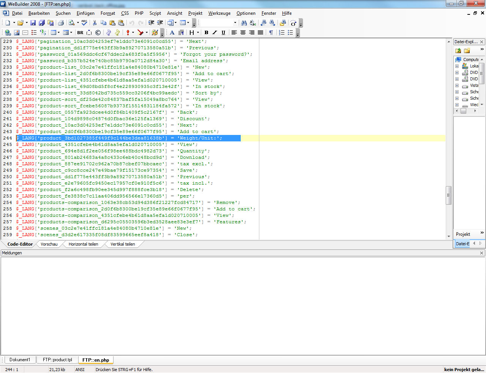
Task: Open the table icon dropdown arrow
Action: 58,33
